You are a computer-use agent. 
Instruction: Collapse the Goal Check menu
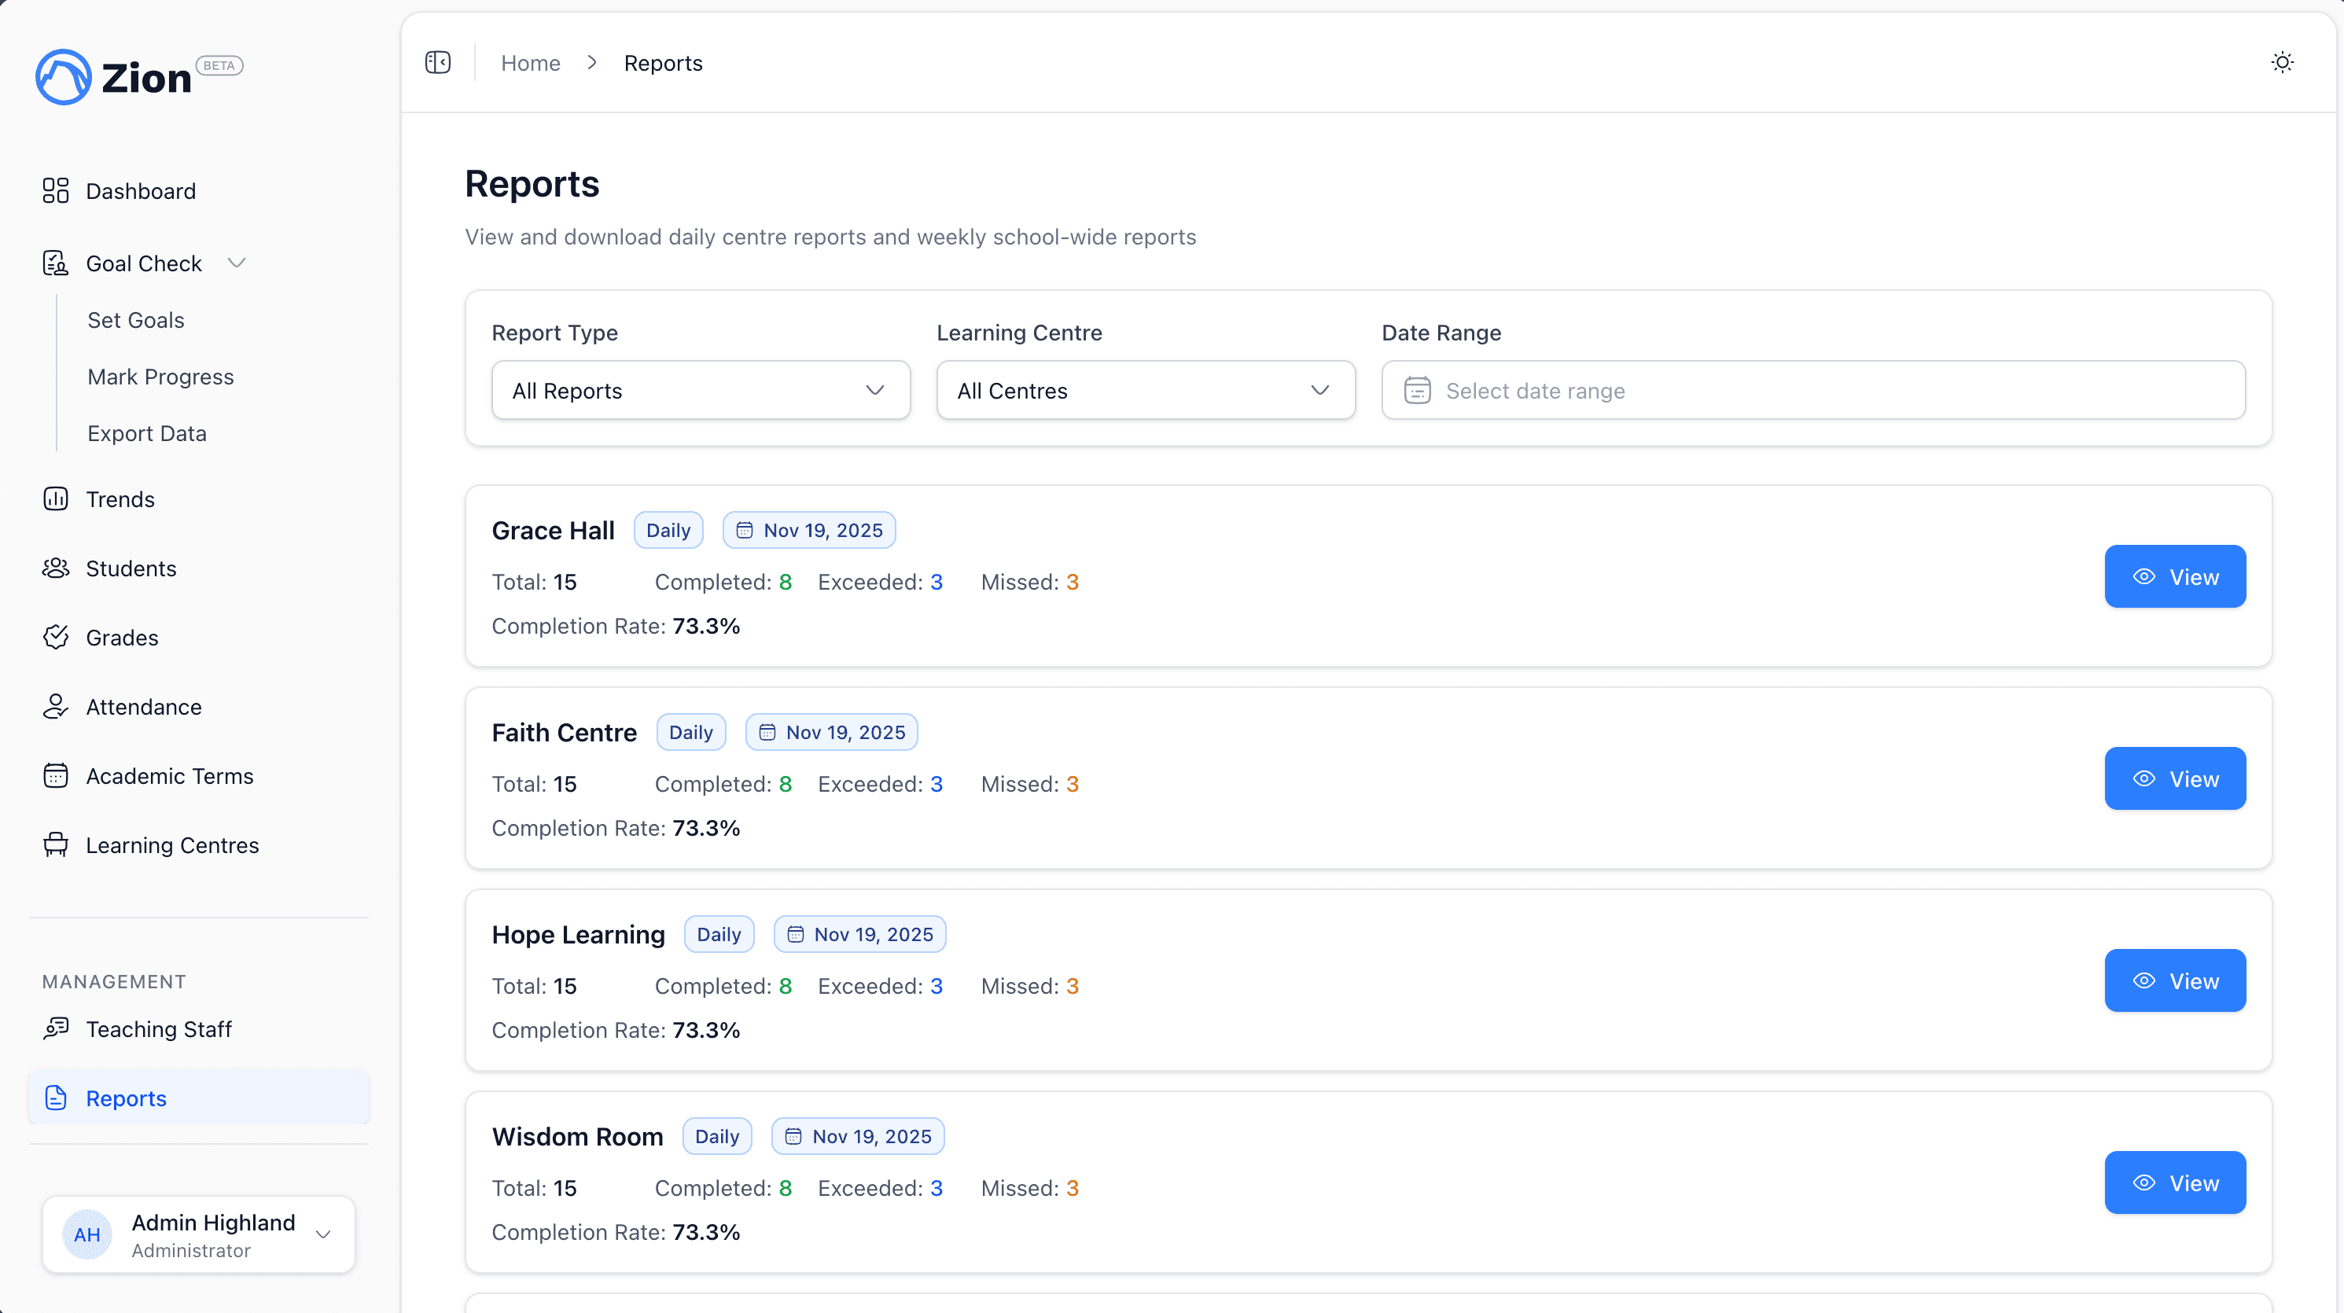point(237,262)
